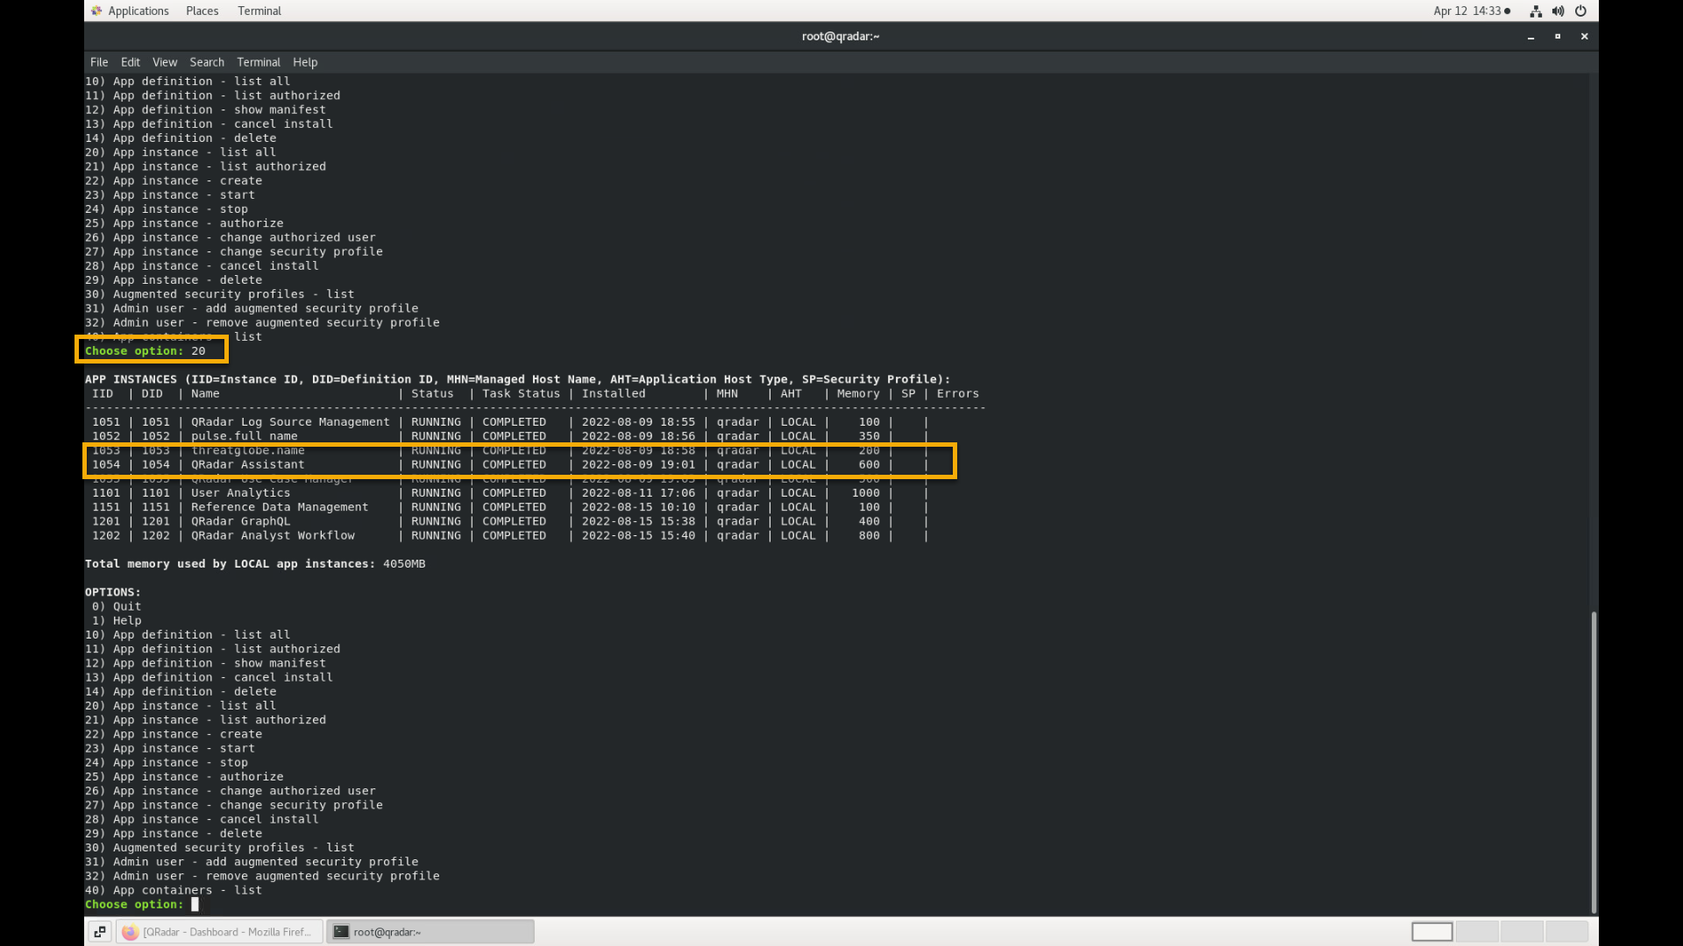Switch to QRadar Dashboard Firefox window

click(219, 932)
